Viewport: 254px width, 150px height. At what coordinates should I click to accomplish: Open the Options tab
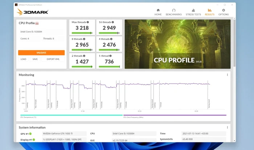pos(224,12)
